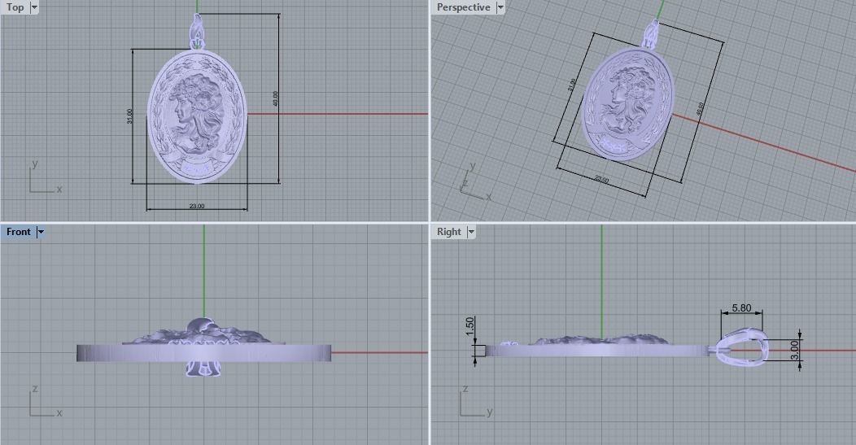
Task: Select the 23.00 dimension in Perspective view
Action: [x=601, y=180]
